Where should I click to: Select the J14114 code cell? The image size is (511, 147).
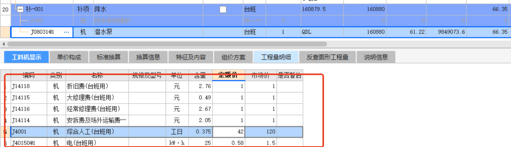(29, 121)
